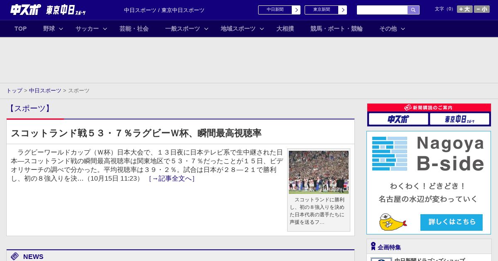The width and height of the screenshot is (498, 261).
Task: Click 詳しくはこちら button in Nagoya B-side ad
Action: [452, 222]
